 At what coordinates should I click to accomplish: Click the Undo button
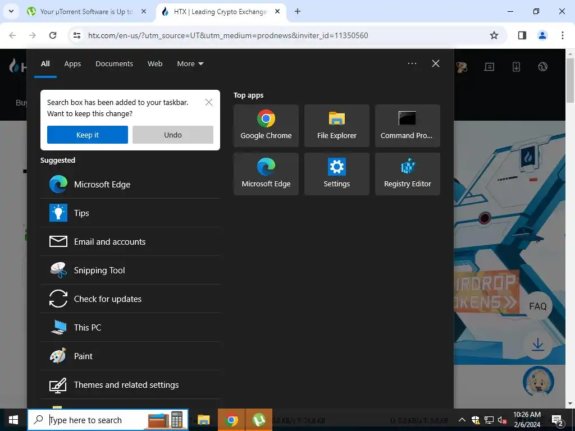(x=173, y=135)
